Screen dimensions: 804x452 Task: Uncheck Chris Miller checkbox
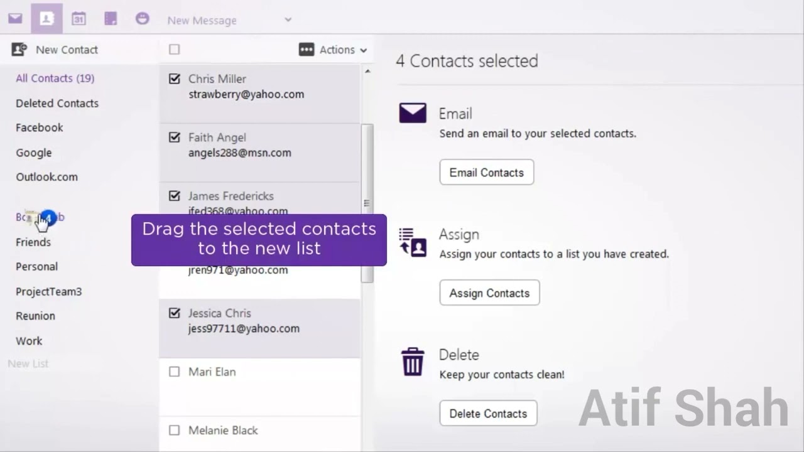175,78
